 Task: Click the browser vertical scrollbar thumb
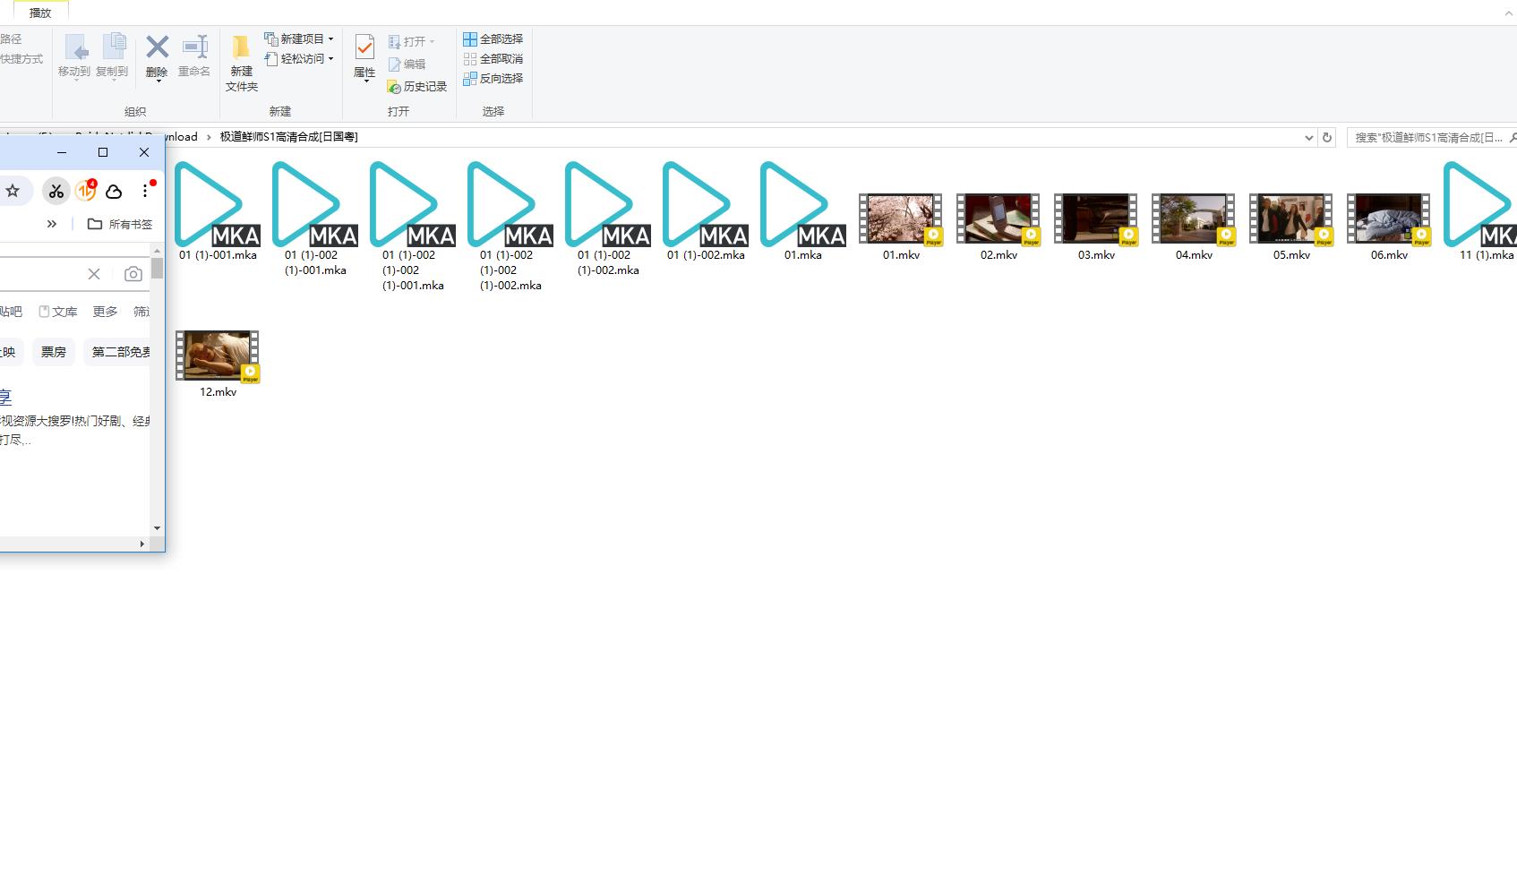point(158,269)
